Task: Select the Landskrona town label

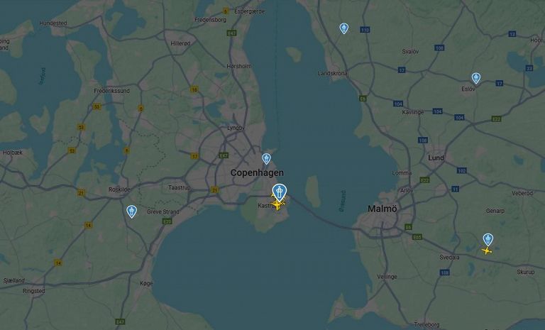Action: click(332, 73)
